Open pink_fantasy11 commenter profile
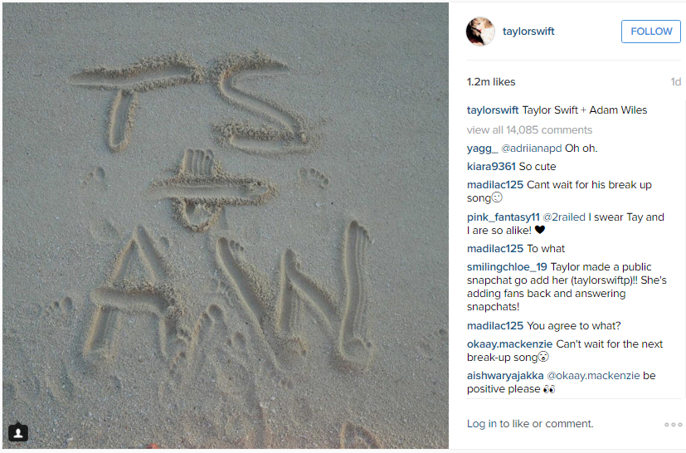The height and width of the screenshot is (453, 686). [504, 217]
